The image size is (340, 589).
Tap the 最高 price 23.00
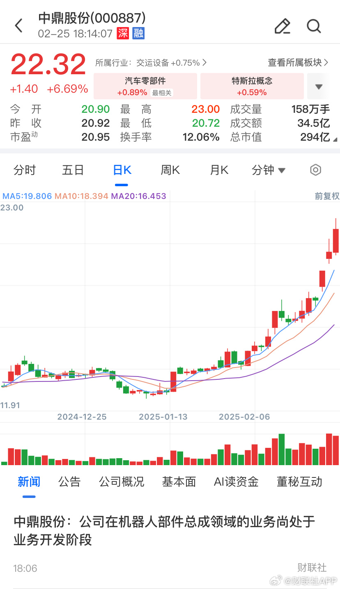tap(206, 110)
